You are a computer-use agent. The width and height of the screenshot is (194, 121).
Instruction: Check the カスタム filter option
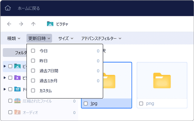coord(33,90)
